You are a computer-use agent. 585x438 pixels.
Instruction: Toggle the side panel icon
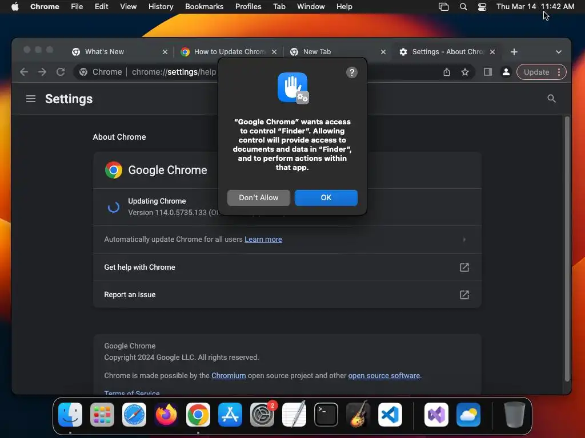[488, 72]
